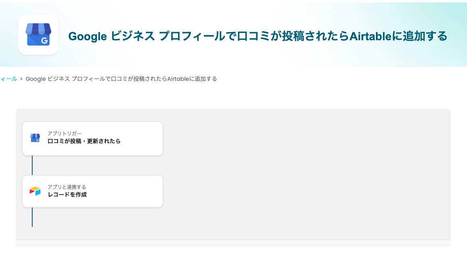Open the 口コミが投稿・更新されたら trigger step
Viewport: 467px width, 255px height.
click(x=84, y=141)
